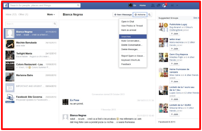
Task: Select Open in Chat menu item
Action: [133, 22]
